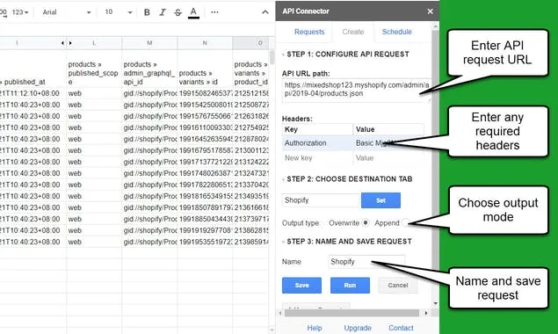Switch to the Schedule tab
Screen dimensions: 558x334
[397, 32]
